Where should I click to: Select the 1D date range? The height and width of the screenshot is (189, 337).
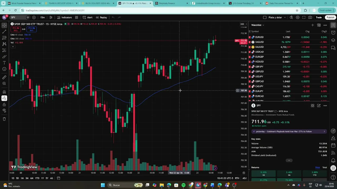click(13, 178)
